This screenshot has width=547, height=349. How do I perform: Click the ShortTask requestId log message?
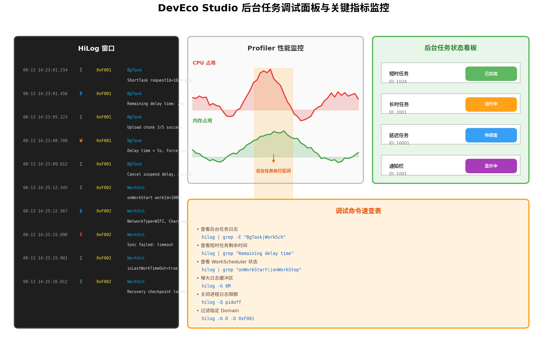tap(159, 80)
